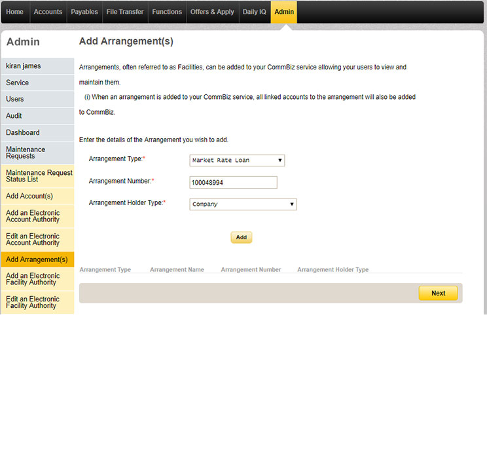Viewport: 487px width, 456px height.
Task: Click the Next button
Action: 438,293
